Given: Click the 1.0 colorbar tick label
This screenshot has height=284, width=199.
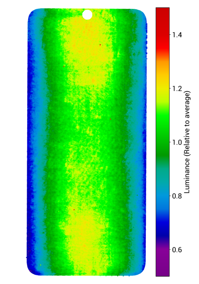Looking at the screenshot, I should 177,142.
